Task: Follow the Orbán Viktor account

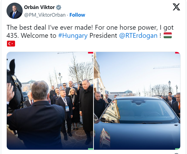Action: 77,15
